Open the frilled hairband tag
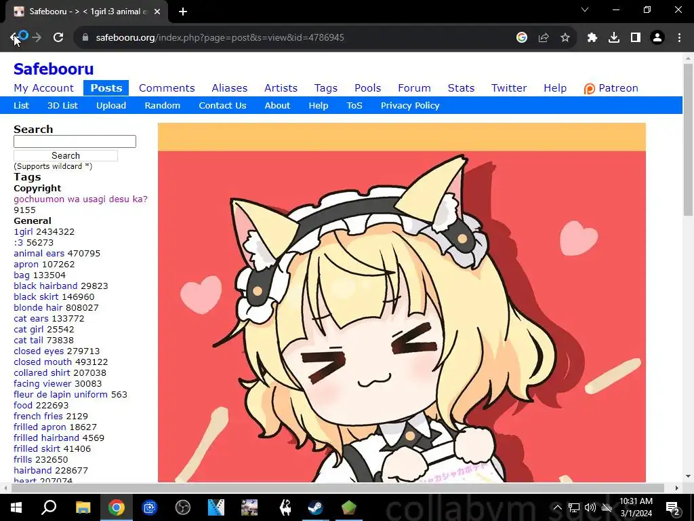The width and height of the screenshot is (694, 521). click(x=47, y=438)
